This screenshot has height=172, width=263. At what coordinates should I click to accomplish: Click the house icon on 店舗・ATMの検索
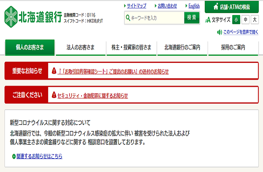216,6
